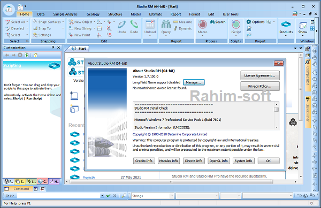This screenshot has height=208, width=321.
Task: Click green check mark beside command line
Action: 108,196
